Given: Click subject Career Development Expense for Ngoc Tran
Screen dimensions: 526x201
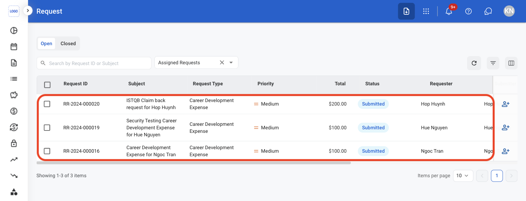Looking at the screenshot, I should (151, 151).
